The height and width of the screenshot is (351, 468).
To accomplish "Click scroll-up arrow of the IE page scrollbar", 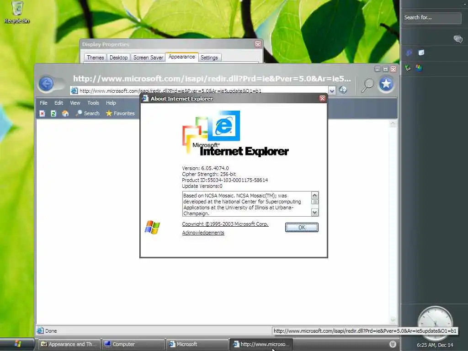I will pyautogui.click(x=393, y=123).
